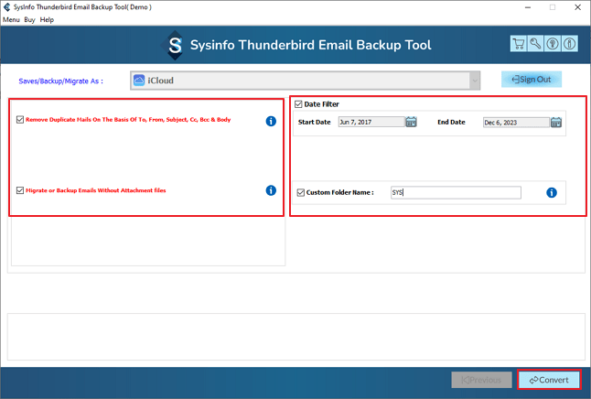This screenshot has width=591, height=399.
Task: Show info for Remove Duplicate Mails option
Action: click(271, 121)
